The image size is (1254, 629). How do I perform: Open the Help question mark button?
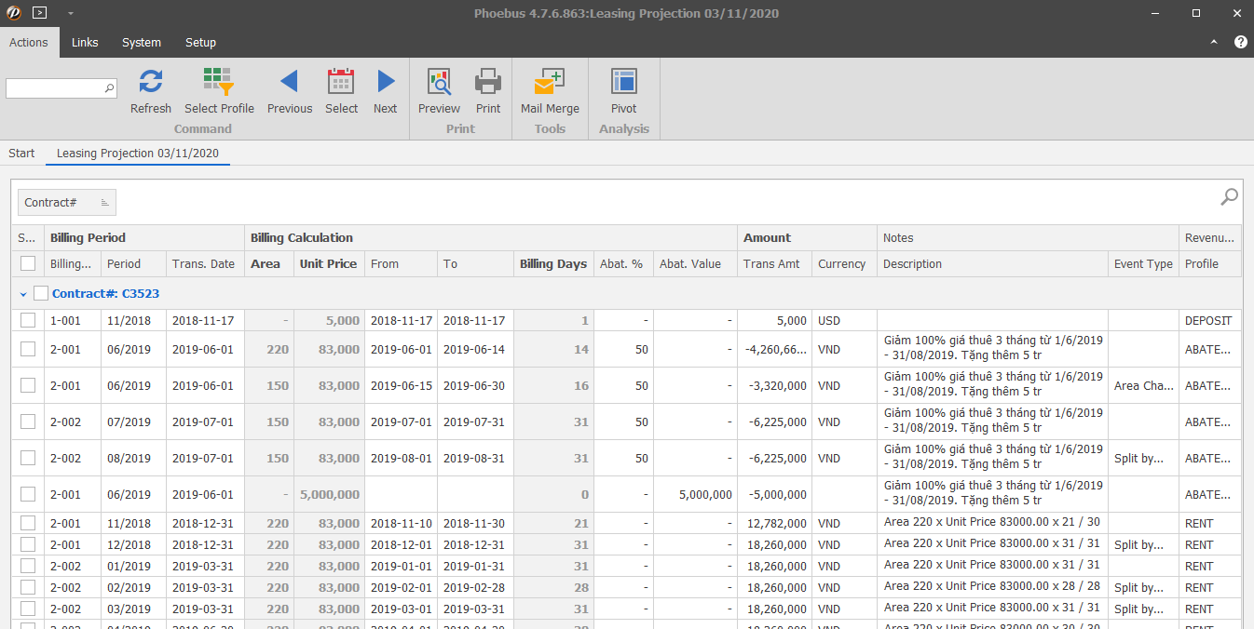point(1239,42)
